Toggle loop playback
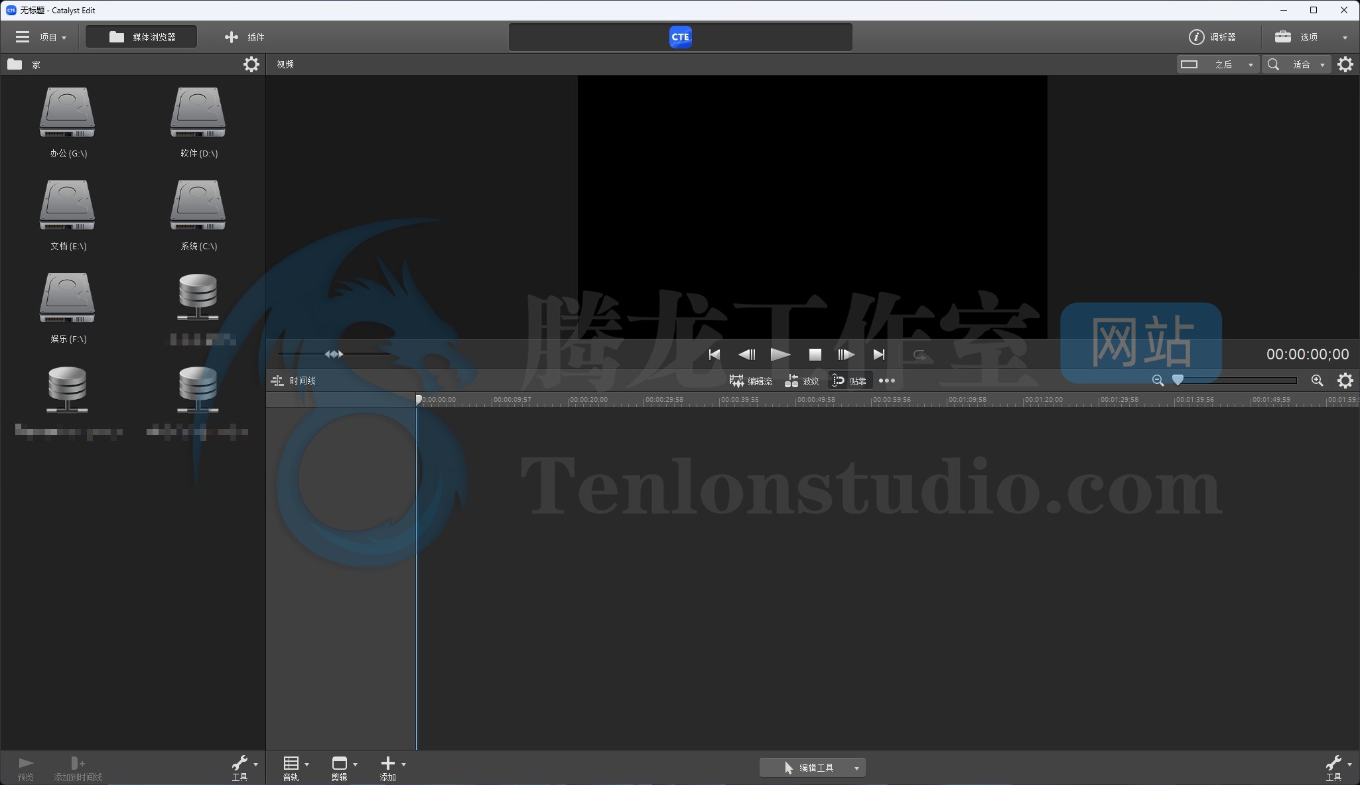This screenshot has height=785, width=1360. click(x=919, y=355)
